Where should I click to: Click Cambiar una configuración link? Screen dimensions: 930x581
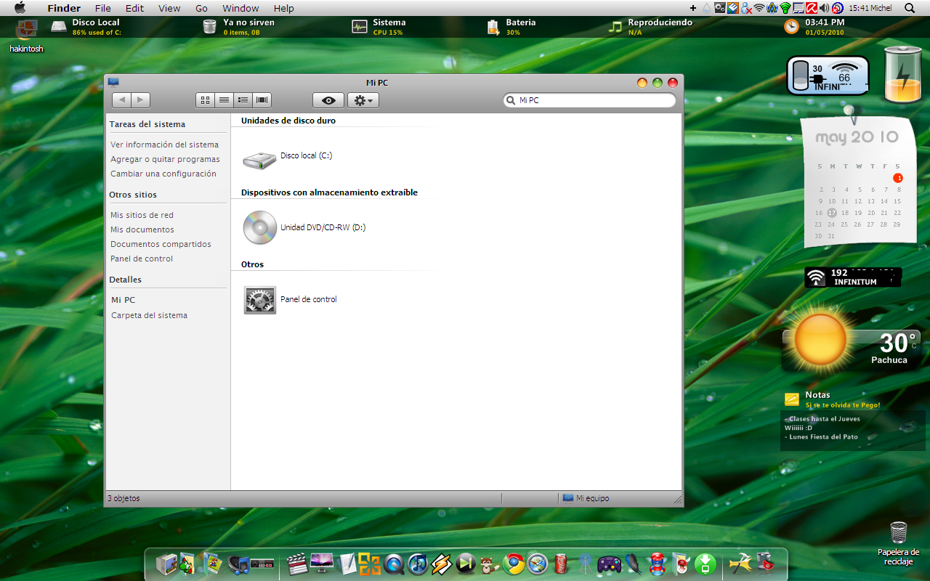163,174
